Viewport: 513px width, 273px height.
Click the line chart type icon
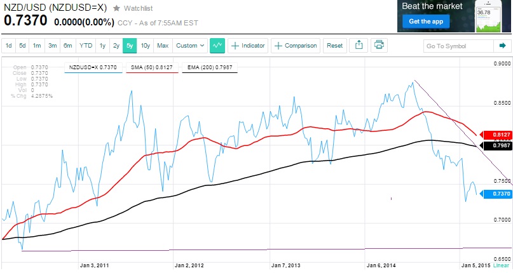click(x=217, y=46)
